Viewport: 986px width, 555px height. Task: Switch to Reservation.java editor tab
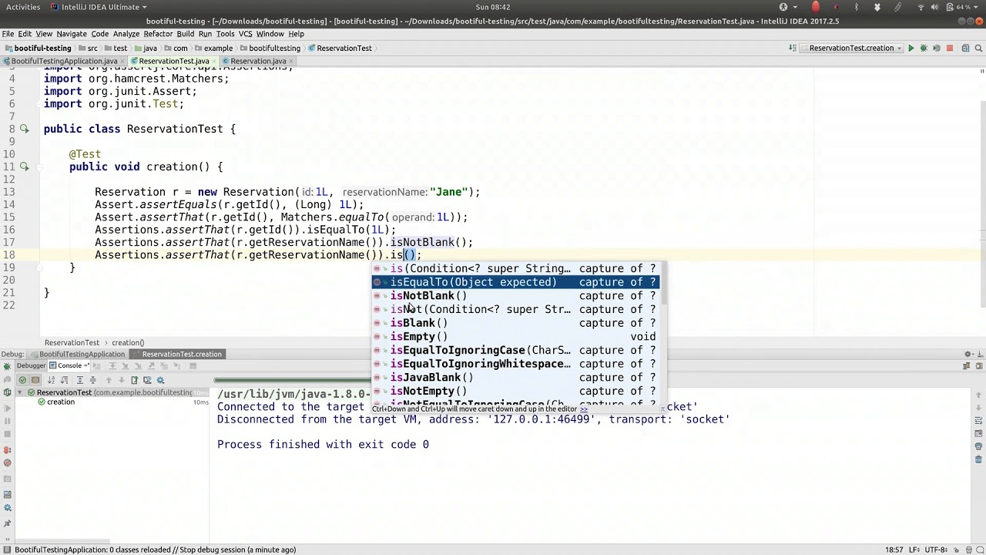(257, 61)
